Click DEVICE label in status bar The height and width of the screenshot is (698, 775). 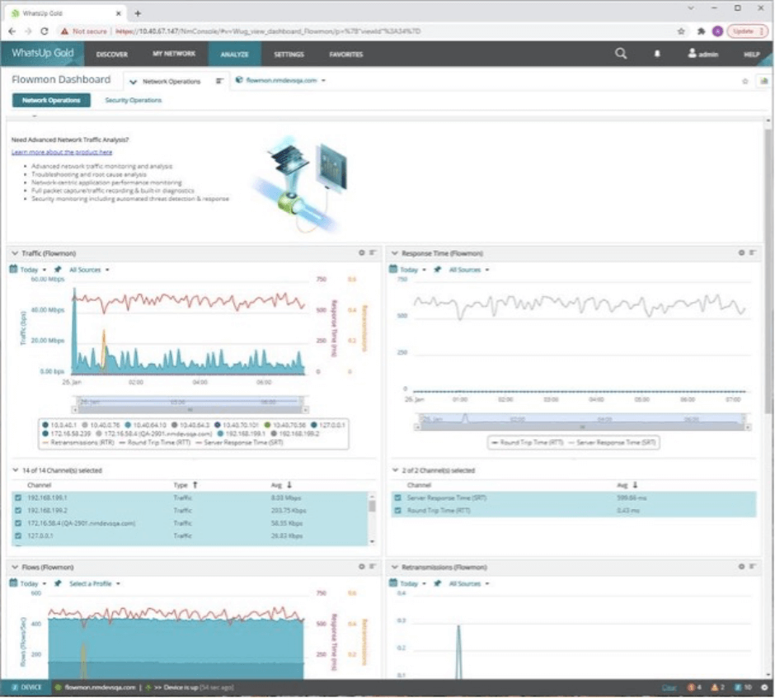26,687
